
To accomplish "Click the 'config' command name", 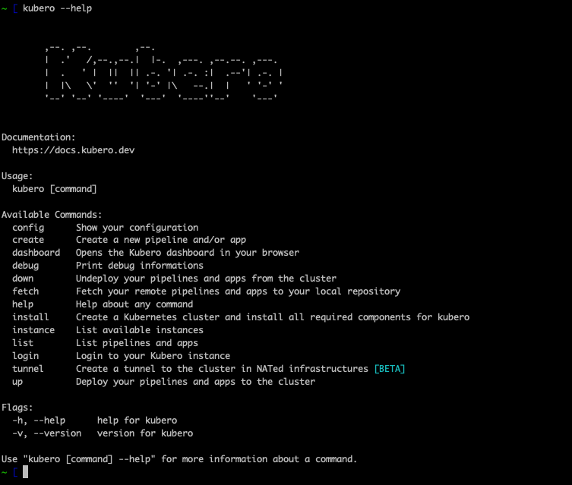I will (x=28, y=228).
